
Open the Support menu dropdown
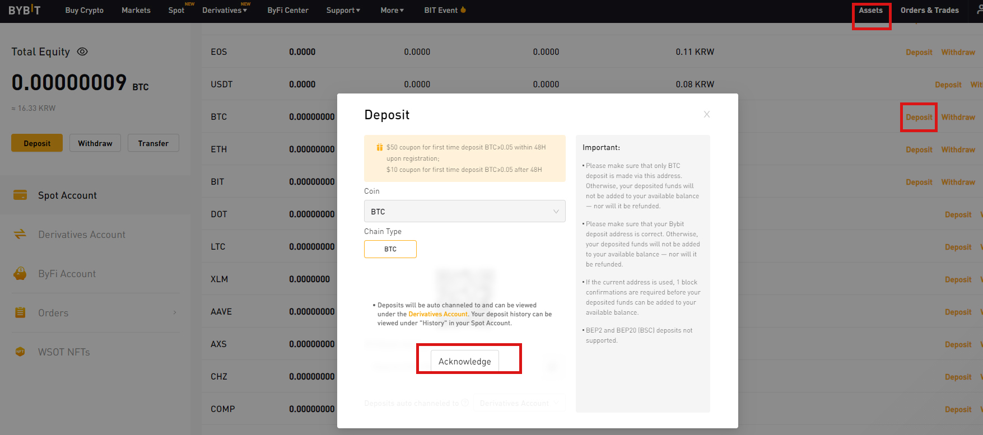click(343, 10)
